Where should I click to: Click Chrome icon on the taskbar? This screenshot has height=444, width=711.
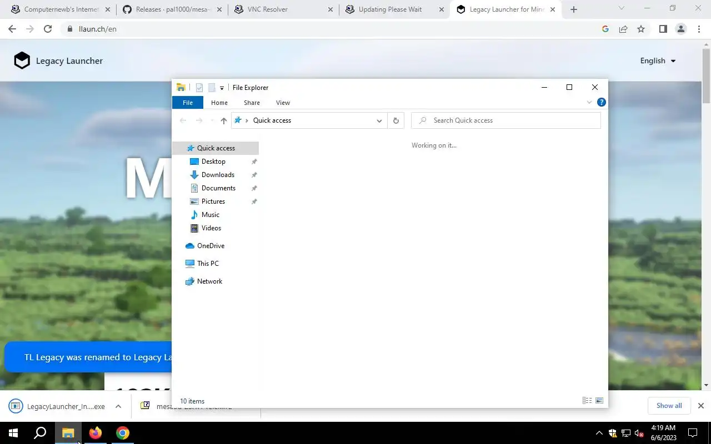123,433
